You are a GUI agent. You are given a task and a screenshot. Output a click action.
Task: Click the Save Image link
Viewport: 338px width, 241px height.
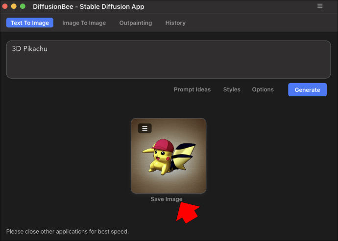(167, 199)
